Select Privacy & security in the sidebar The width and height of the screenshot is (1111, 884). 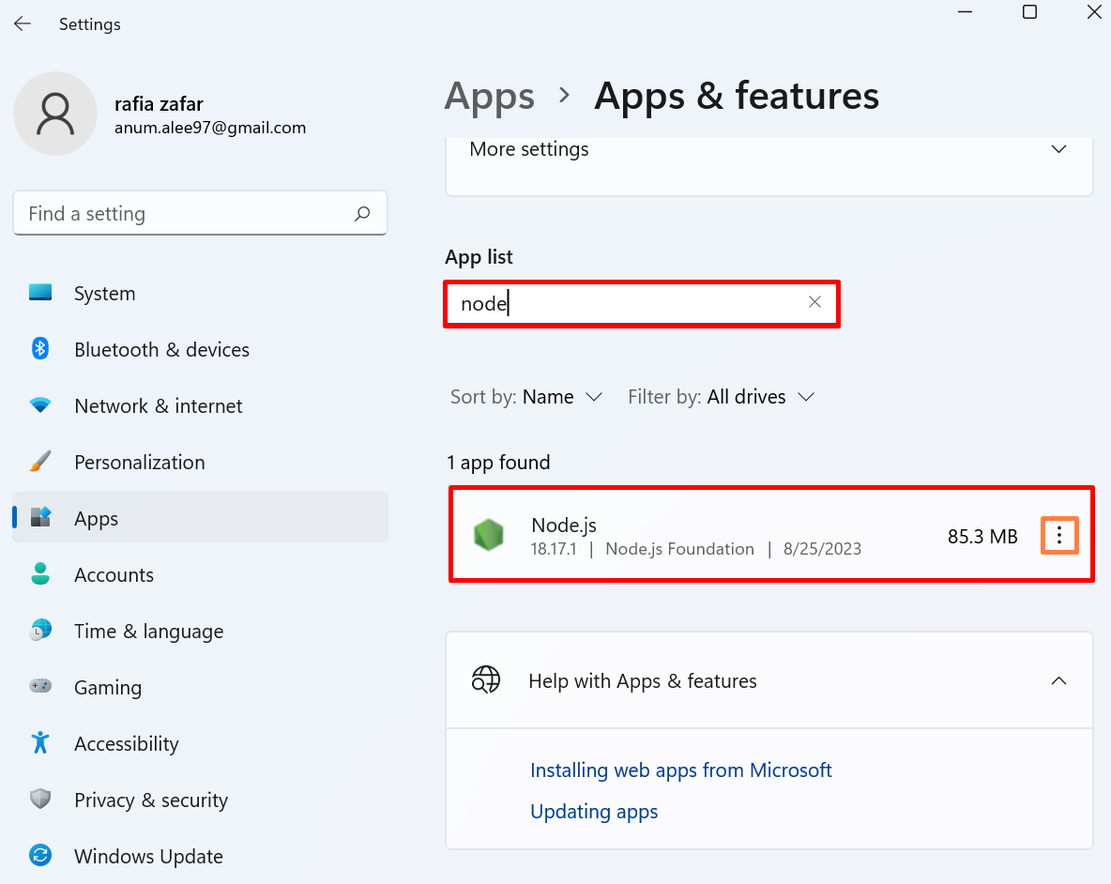pyautogui.click(x=201, y=800)
